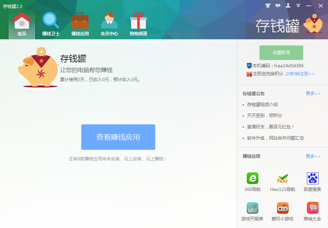Switch to the 赚钱卫士 tab
The width and height of the screenshot is (328, 228).
click(51, 24)
